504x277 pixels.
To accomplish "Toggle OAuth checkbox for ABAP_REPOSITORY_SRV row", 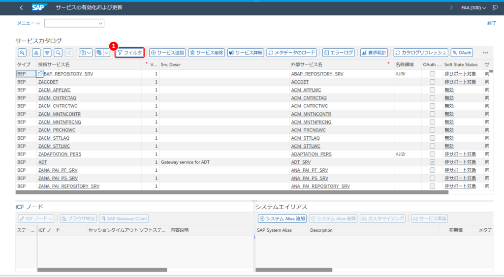I will pyautogui.click(x=432, y=74).
